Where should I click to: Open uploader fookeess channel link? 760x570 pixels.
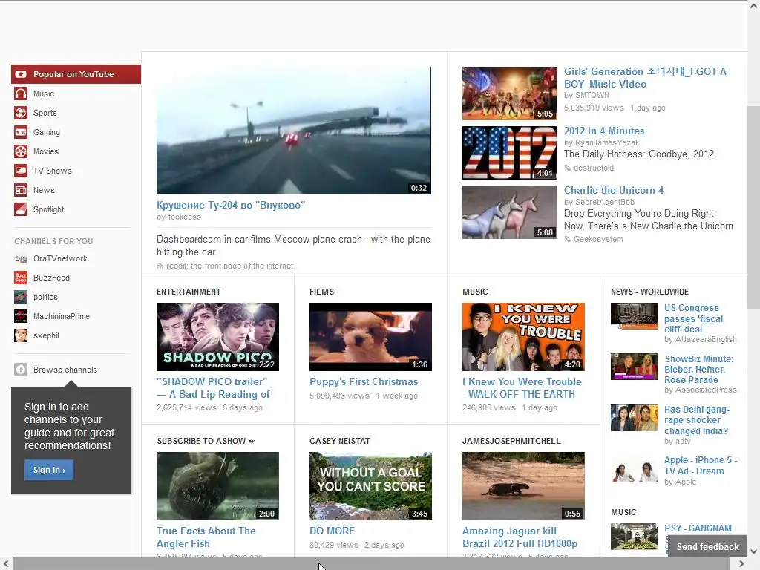[184, 217]
